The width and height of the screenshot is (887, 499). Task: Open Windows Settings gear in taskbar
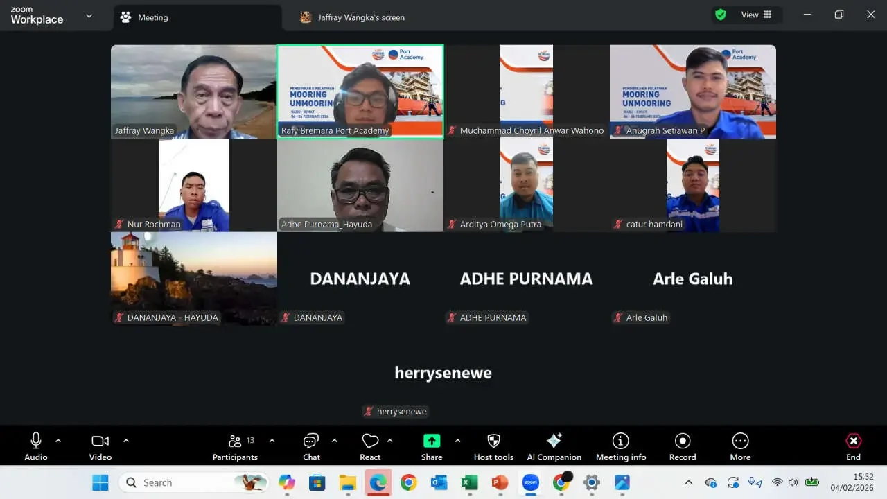(592, 482)
